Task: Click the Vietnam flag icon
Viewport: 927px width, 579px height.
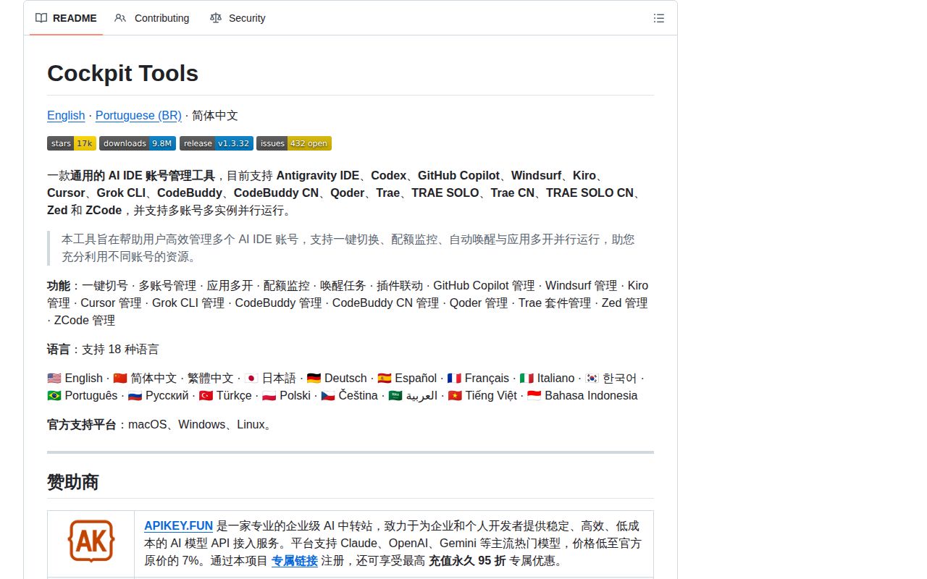Action: tap(455, 395)
